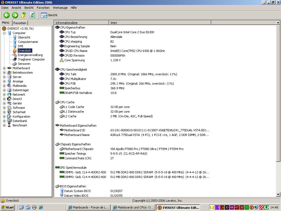Open Energieverwaltung in the tree
The image size is (281, 211).
click(30, 55)
